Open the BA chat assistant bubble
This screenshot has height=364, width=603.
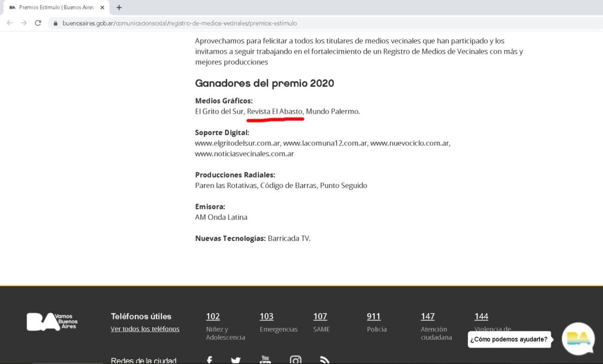578,339
